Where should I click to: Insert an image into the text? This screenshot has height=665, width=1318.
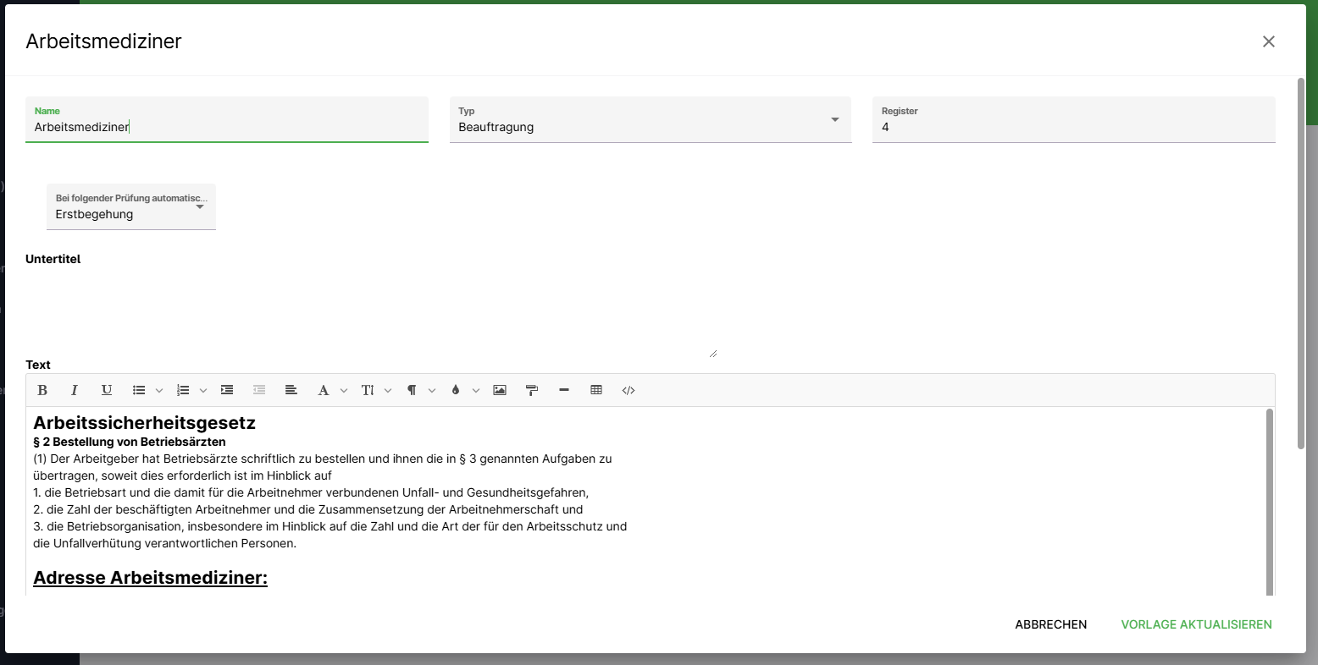point(500,390)
